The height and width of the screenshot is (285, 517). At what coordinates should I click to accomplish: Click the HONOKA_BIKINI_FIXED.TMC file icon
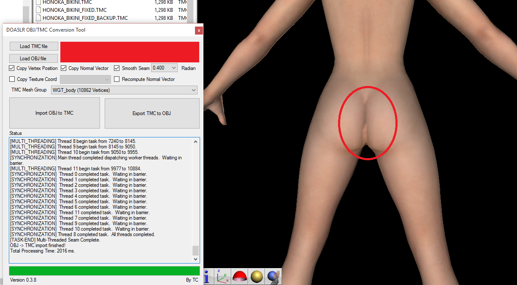click(38, 10)
